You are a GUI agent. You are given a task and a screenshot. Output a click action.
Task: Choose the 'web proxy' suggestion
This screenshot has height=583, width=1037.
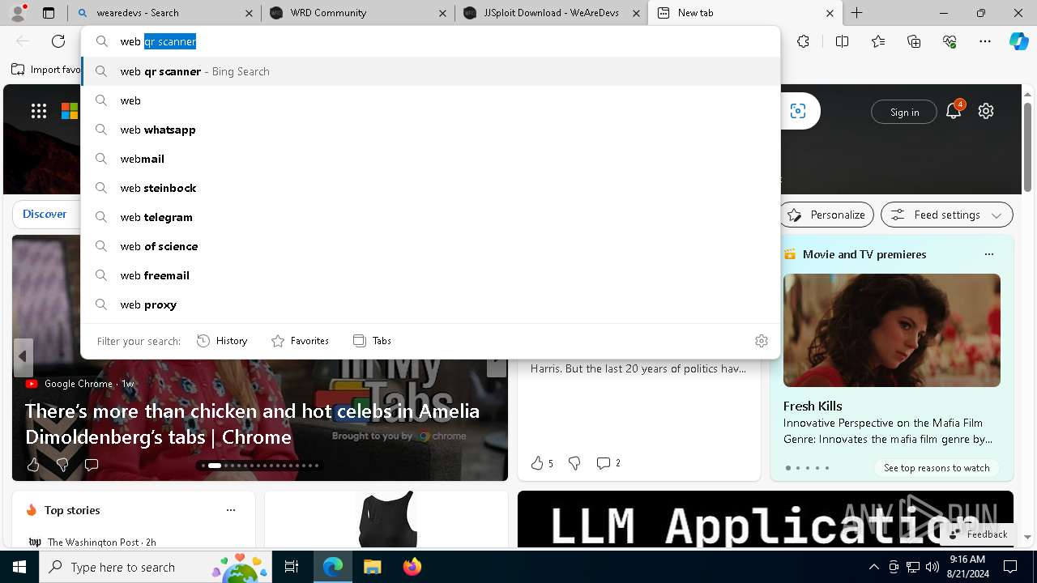pos(431,304)
